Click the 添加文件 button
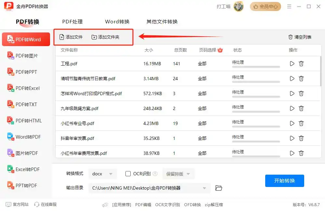 point(71,37)
